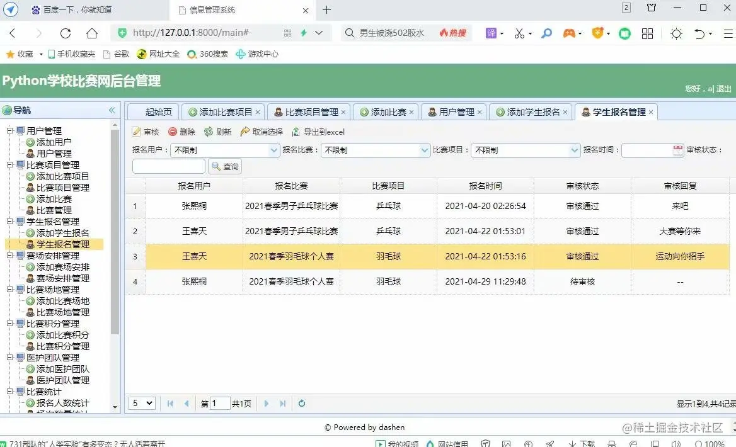Image resolution: width=736 pixels, height=447 pixels.
Task: Go to the next page icon
Action: pos(266,404)
